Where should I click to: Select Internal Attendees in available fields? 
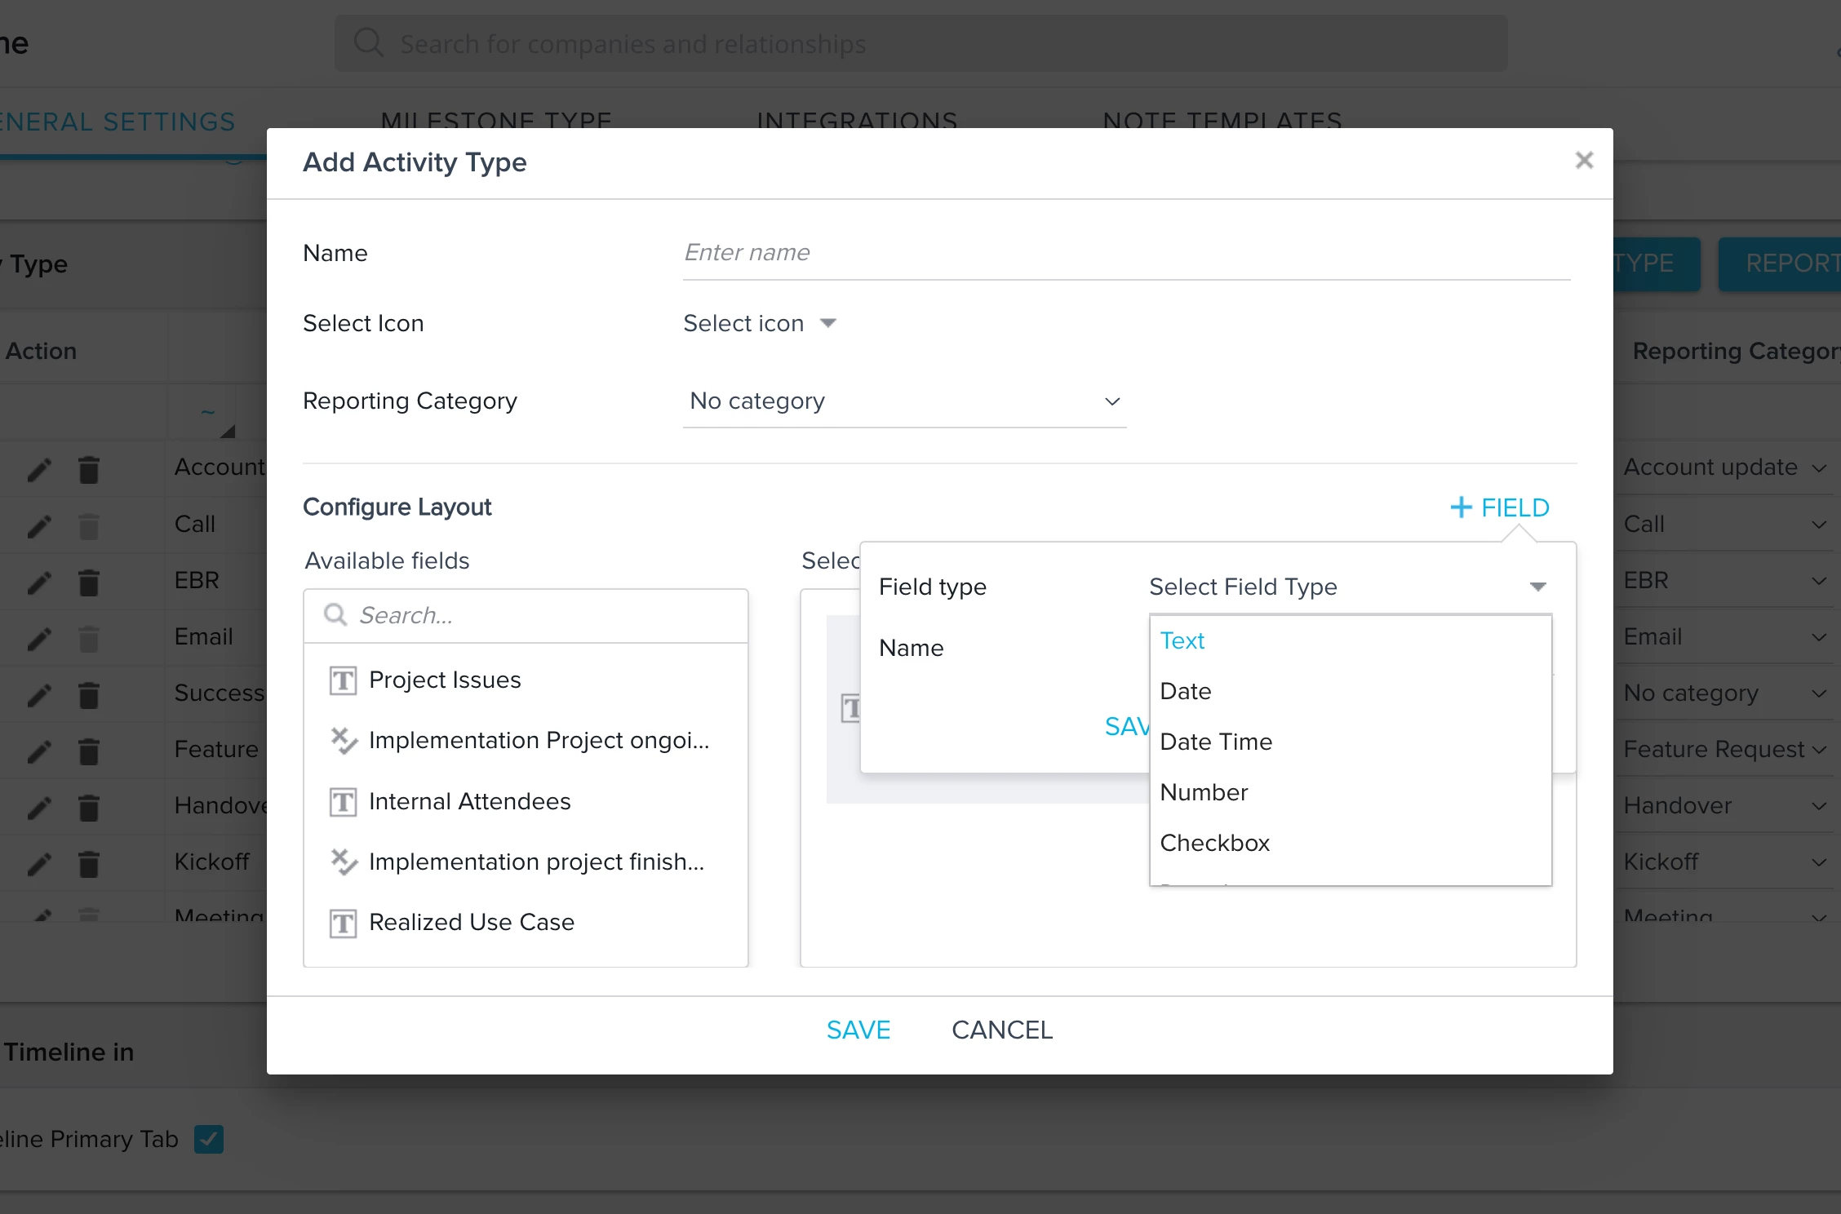pyautogui.click(x=469, y=802)
